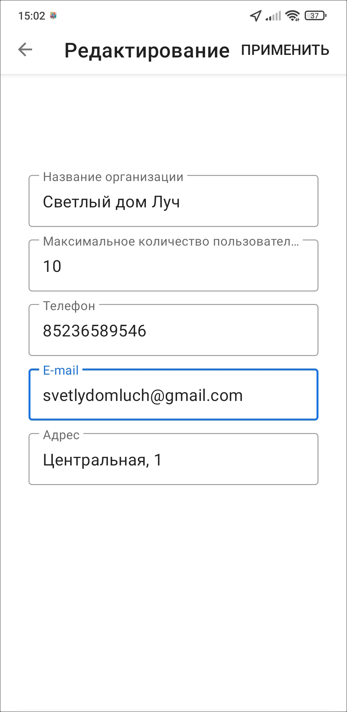Tap the Wi-Fi status icon
This screenshot has width=347, height=712.
(292, 15)
